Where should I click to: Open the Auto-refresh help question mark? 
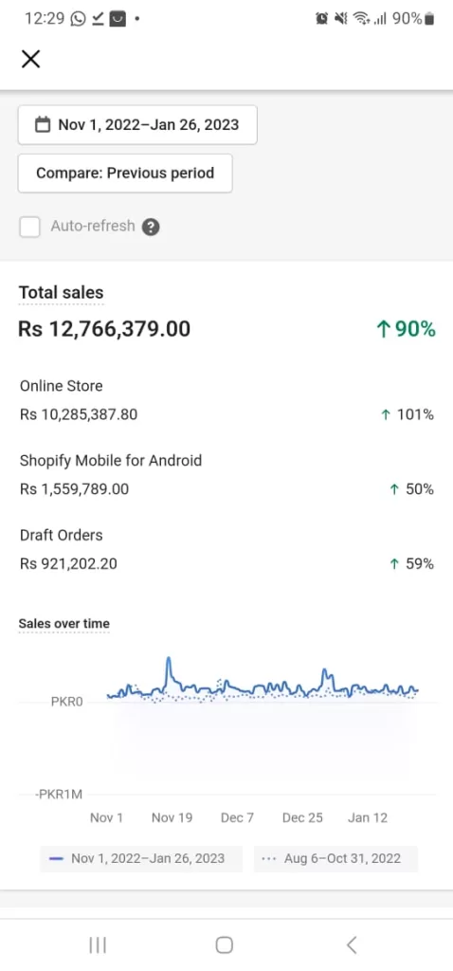[x=151, y=228]
